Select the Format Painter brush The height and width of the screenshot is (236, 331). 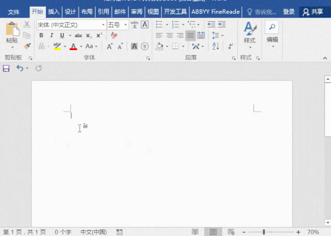(27, 46)
